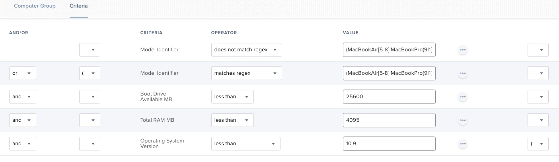Open Total RAM MB 'less than' operator
This screenshot has height=162, width=559.
tap(232, 120)
